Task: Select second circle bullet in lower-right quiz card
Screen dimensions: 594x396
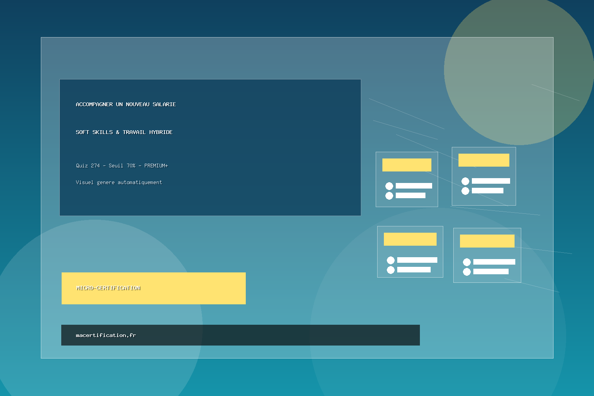Action: point(467,272)
